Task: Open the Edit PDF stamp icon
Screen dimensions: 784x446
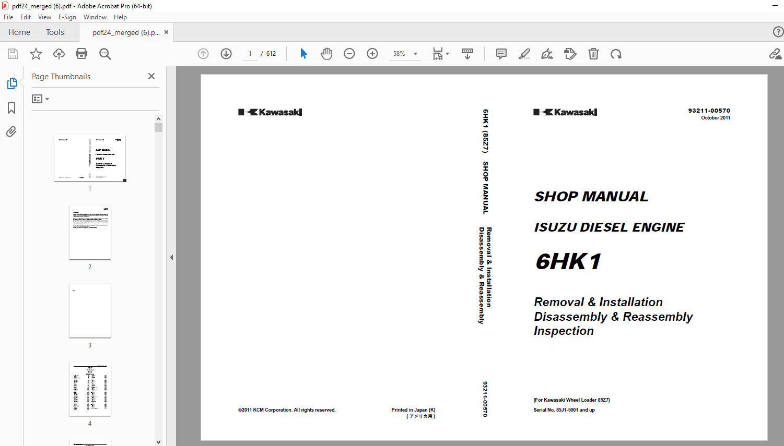Action: coord(570,54)
